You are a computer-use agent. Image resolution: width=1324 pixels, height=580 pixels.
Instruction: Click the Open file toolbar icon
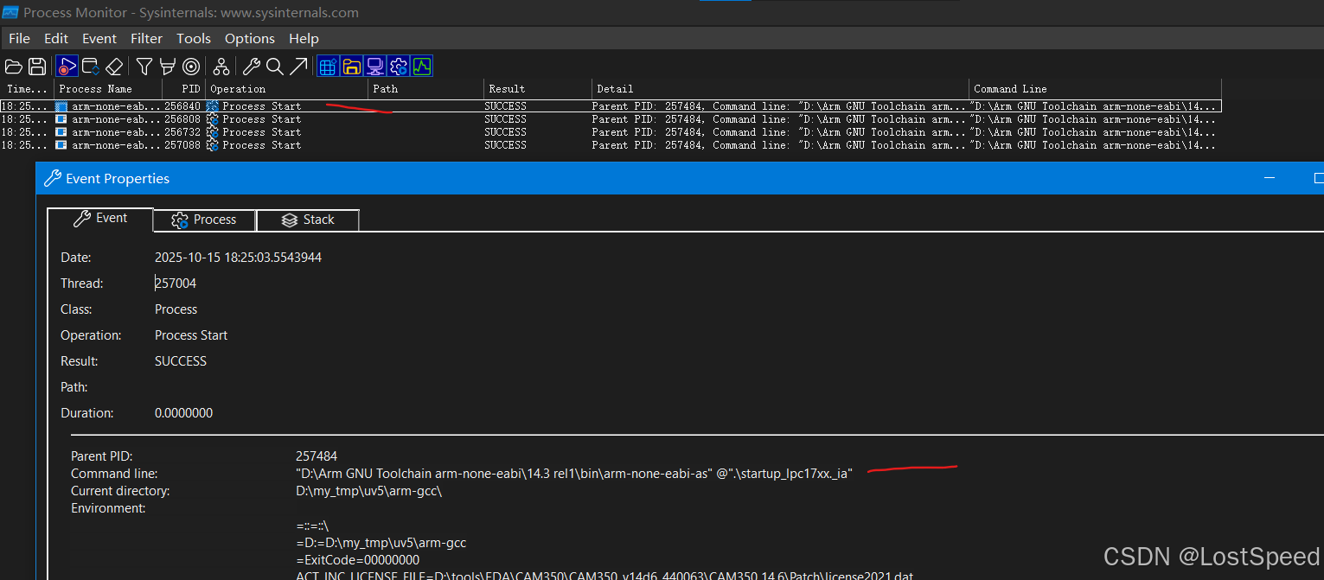(13, 67)
